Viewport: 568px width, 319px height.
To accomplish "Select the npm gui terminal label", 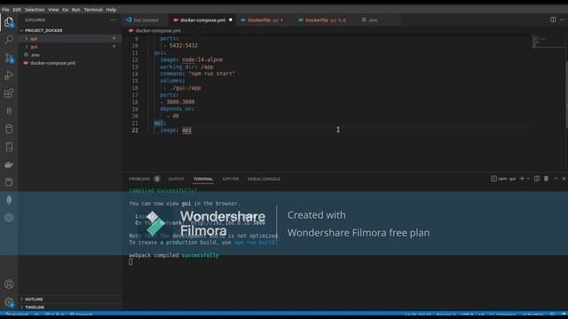I will (x=503, y=179).
